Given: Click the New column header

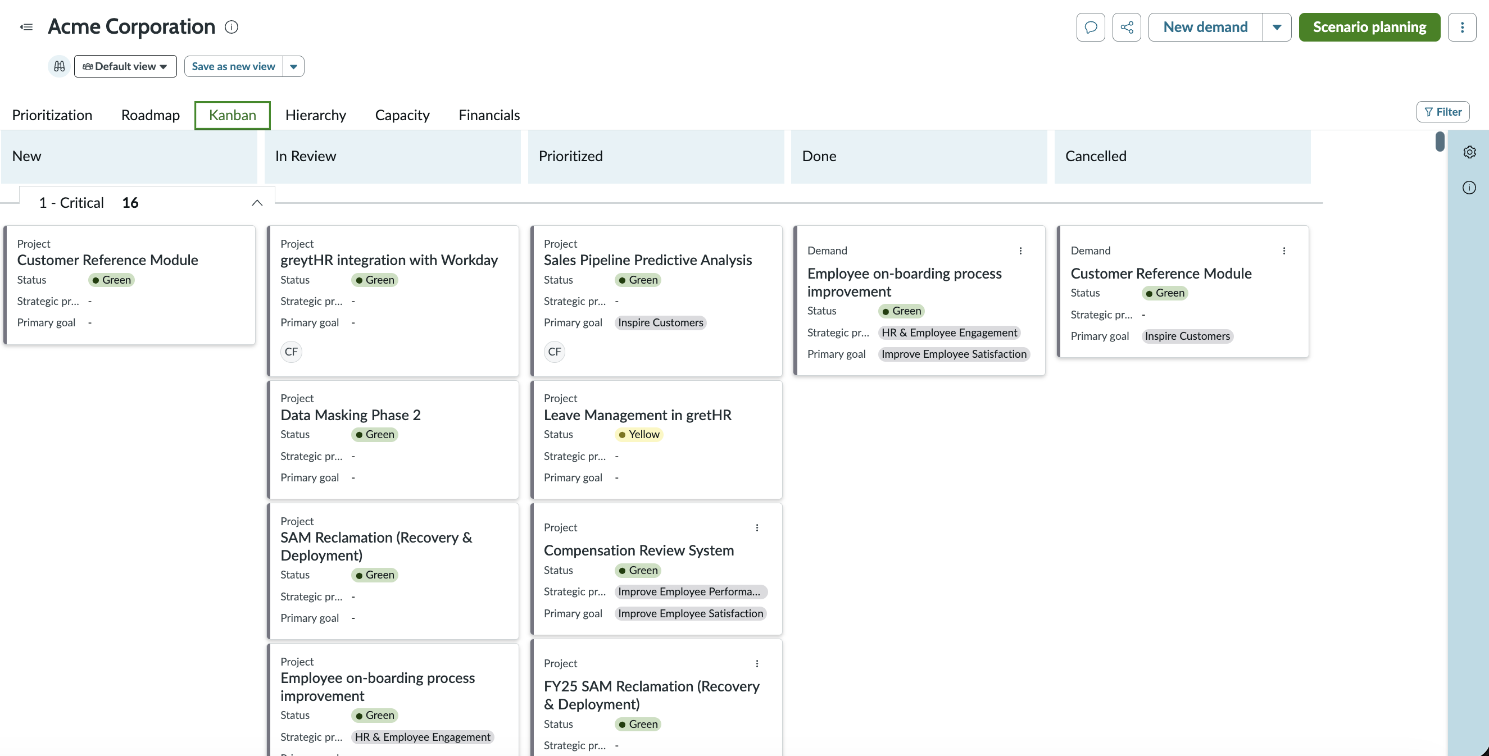Looking at the screenshot, I should click(x=129, y=157).
